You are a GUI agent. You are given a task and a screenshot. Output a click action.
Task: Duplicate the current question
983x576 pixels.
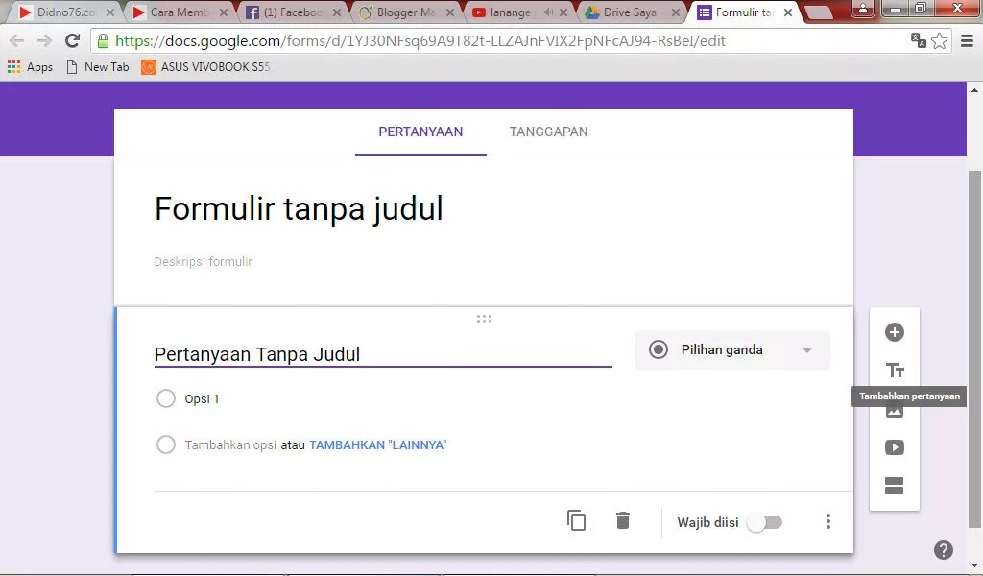(x=576, y=521)
